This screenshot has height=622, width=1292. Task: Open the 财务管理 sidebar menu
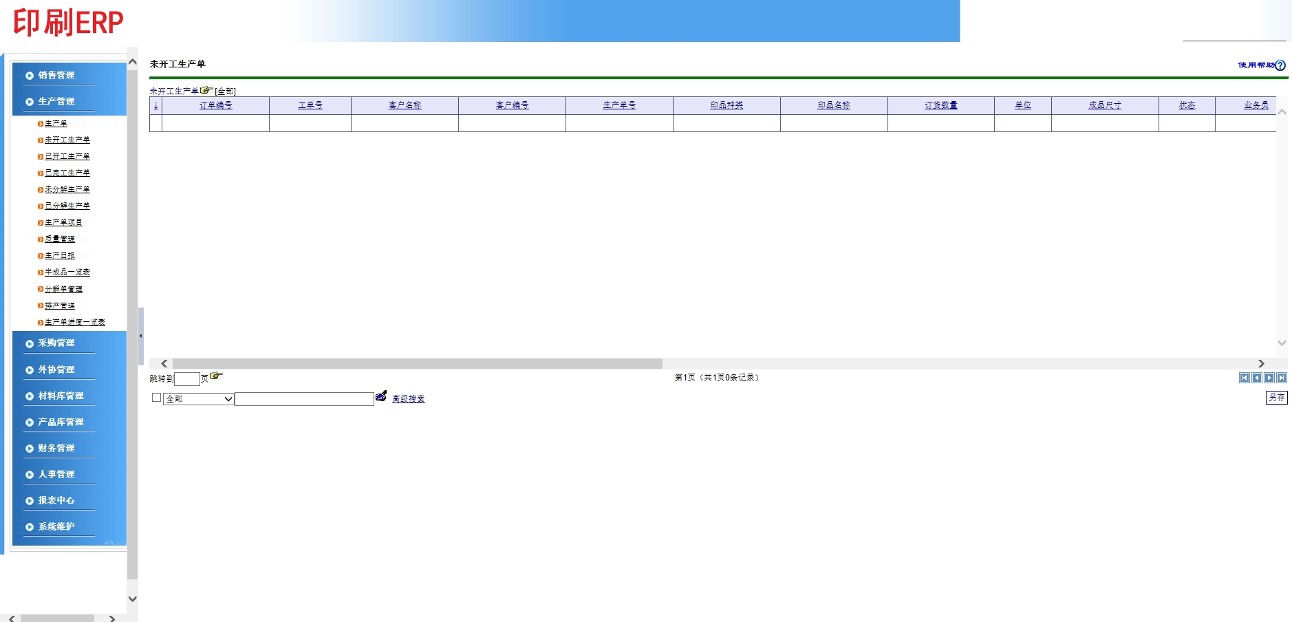56,448
